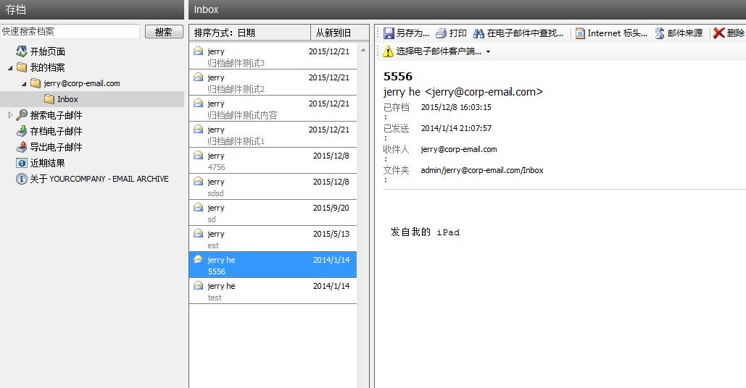Screen dimensions: 746x388
Task: Click the Save As (另存为) disk icon
Action: point(389,33)
